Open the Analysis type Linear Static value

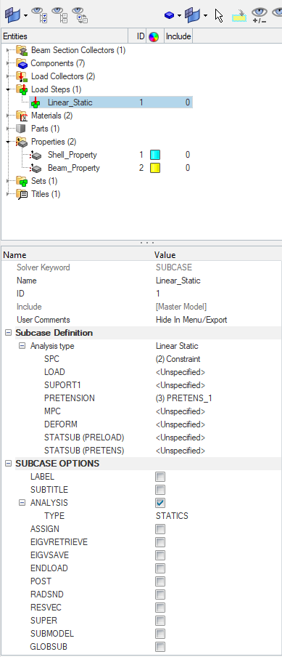[x=177, y=346]
